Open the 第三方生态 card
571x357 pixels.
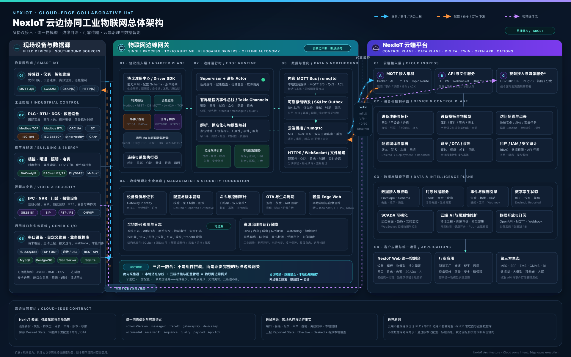click(527, 267)
